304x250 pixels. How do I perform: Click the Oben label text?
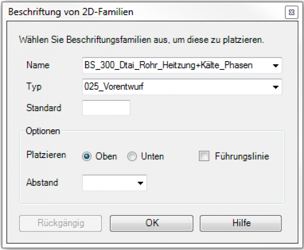106,156
